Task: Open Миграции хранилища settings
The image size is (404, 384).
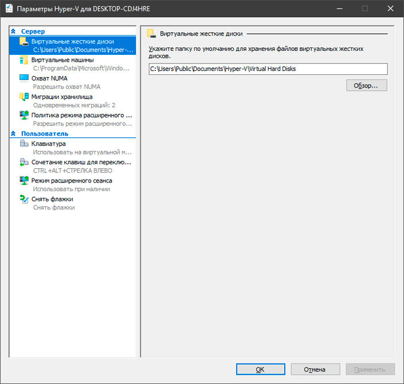Action: (x=73, y=101)
